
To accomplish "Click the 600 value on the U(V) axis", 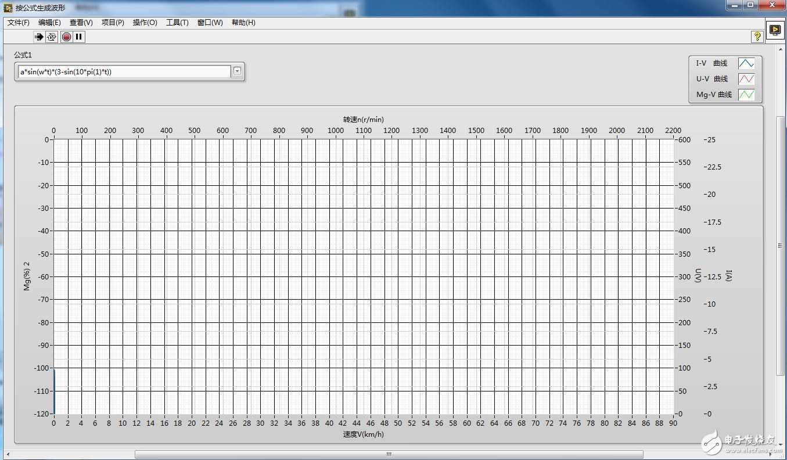I will (685, 140).
